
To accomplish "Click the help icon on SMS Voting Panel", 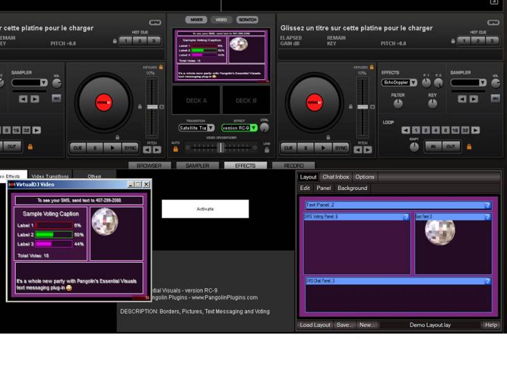I will pyautogui.click(x=406, y=217).
